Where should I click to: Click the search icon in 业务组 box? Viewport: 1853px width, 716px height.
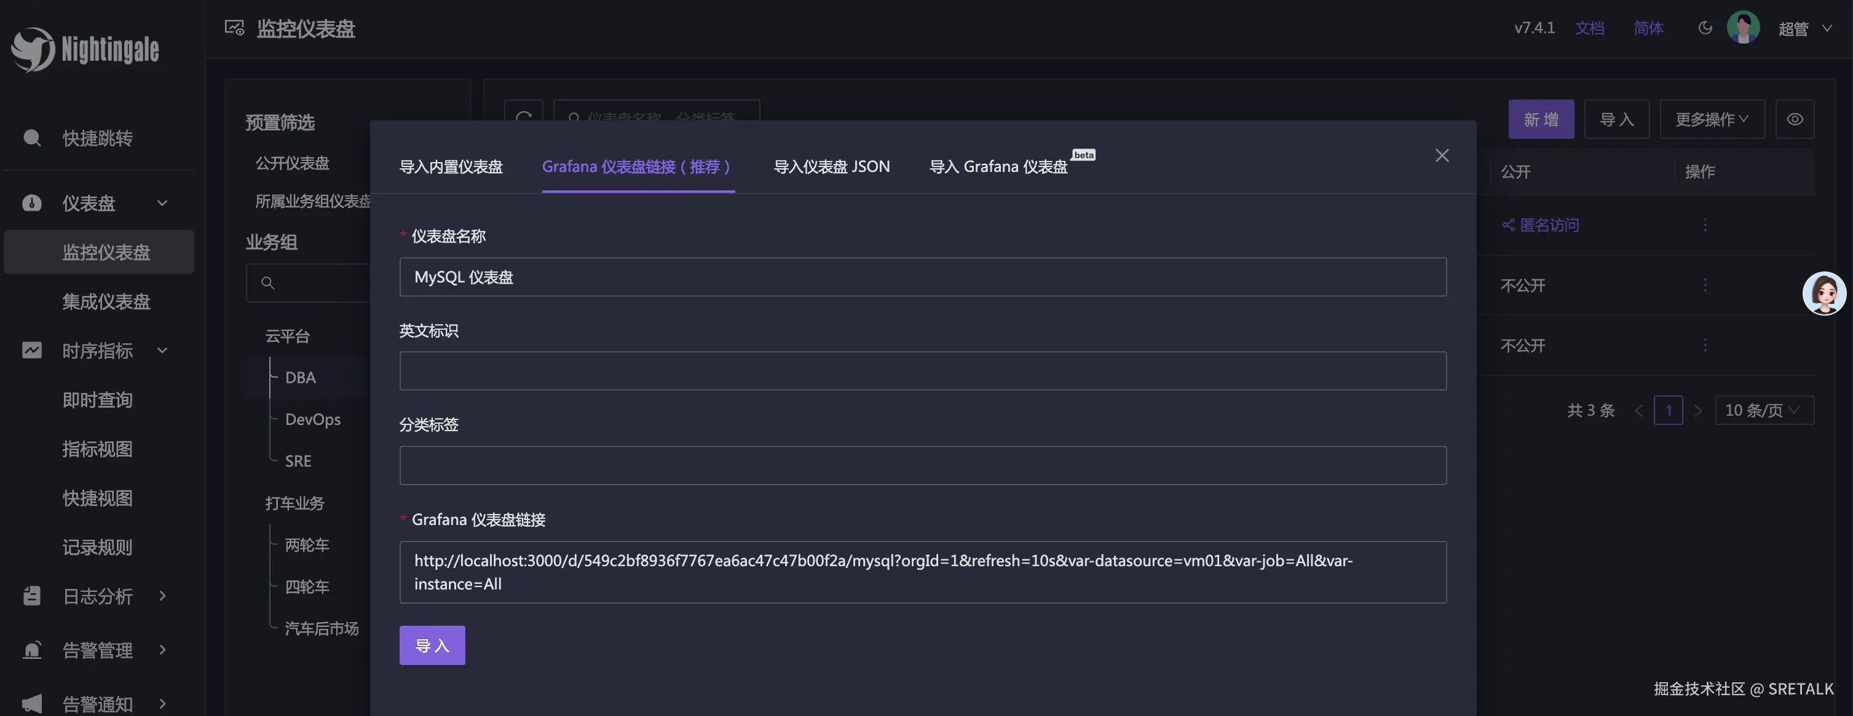pyautogui.click(x=267, y=283)
